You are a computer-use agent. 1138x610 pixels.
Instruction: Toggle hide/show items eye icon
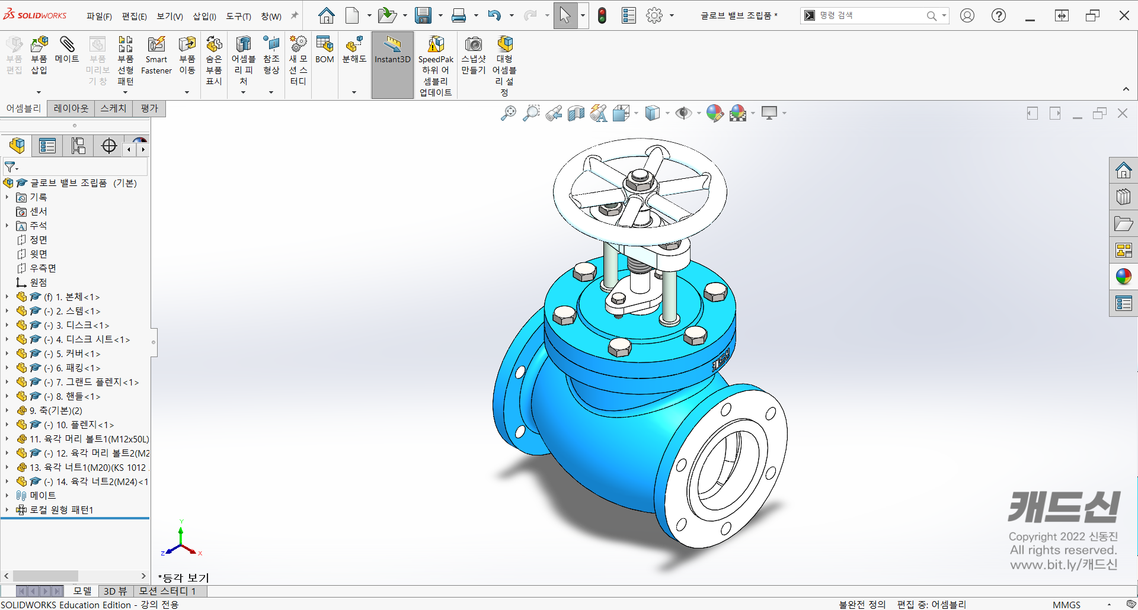(683, 113)
